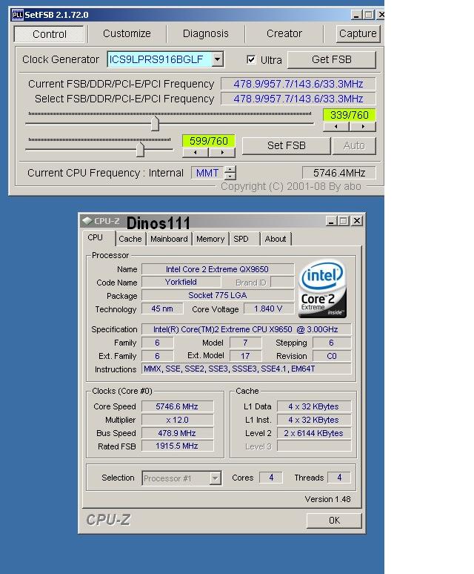Screen dimensions: 474x574
Task: Click the Multiplier x 12.0 value
Action: coord(177,420)
